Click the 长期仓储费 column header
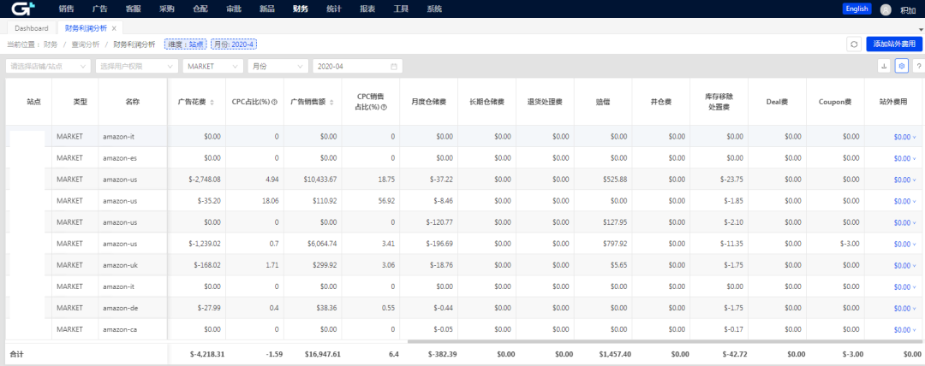This screenshot has height=366, width=925. coord(486,102)
